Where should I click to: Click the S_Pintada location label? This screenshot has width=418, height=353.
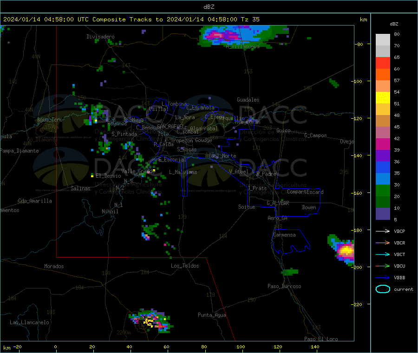pyautogui.click(x=124, y=134)
